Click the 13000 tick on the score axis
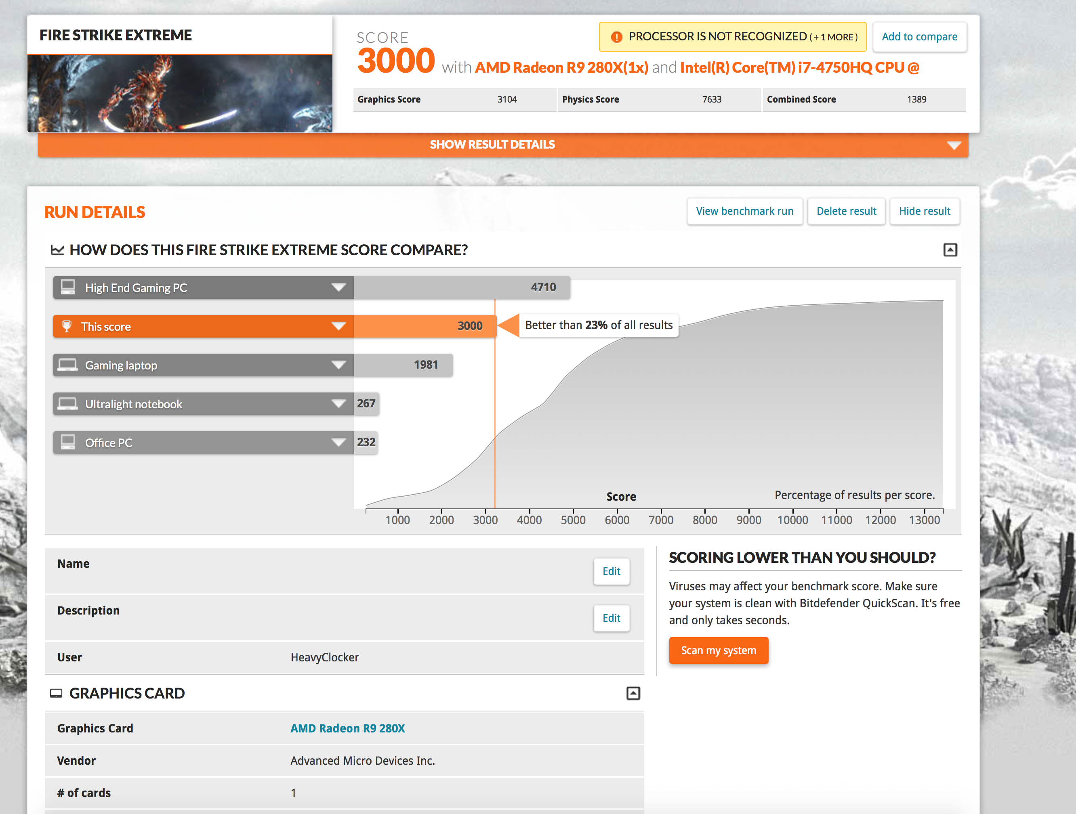Screen dimensions: 1076x814 [924, 520]
